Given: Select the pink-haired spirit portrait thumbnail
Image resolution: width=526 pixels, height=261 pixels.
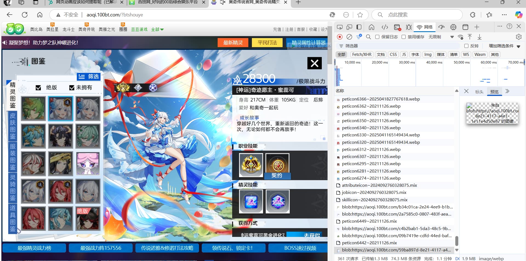Looking at the screenshot, I should 88,164.
